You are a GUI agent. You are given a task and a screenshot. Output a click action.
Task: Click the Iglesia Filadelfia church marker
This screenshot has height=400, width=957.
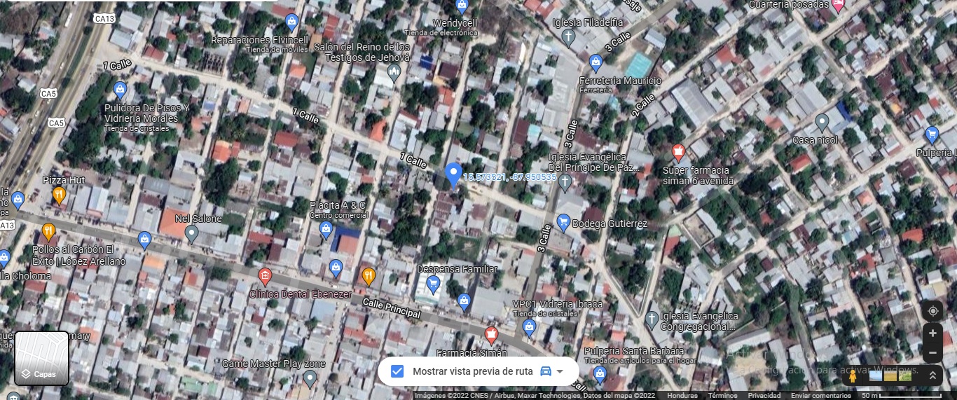click(x=569, y=38)
